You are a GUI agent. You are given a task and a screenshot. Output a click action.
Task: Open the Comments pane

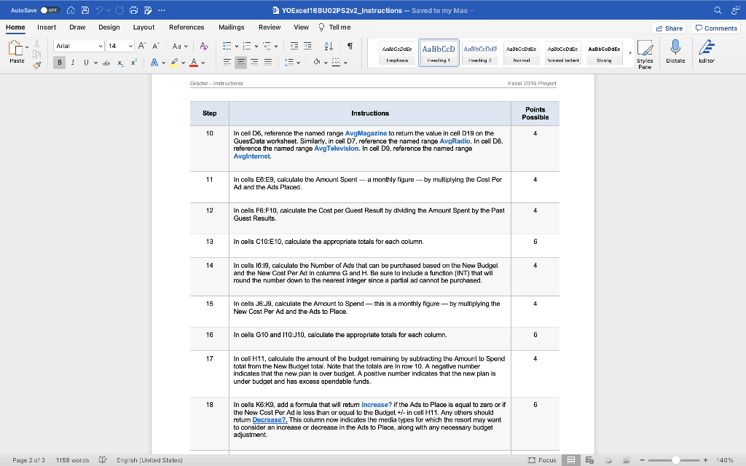(x=716, y=28)
